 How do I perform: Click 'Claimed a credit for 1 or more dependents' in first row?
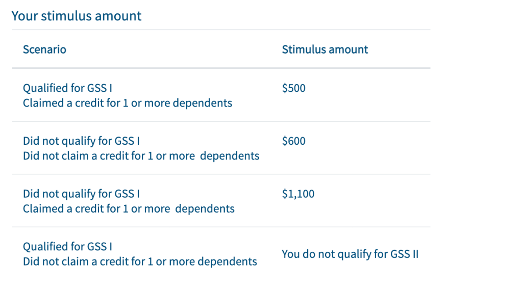(128, 103)
